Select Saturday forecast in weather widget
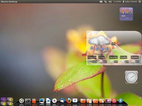Viewport: 142px width, 106px height. coord(113,57)
